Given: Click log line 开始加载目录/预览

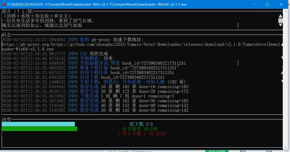Looking at the screenshot, I should [x=94, y=63].
